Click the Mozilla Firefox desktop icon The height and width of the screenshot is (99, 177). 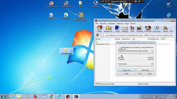tap(66, 4)
